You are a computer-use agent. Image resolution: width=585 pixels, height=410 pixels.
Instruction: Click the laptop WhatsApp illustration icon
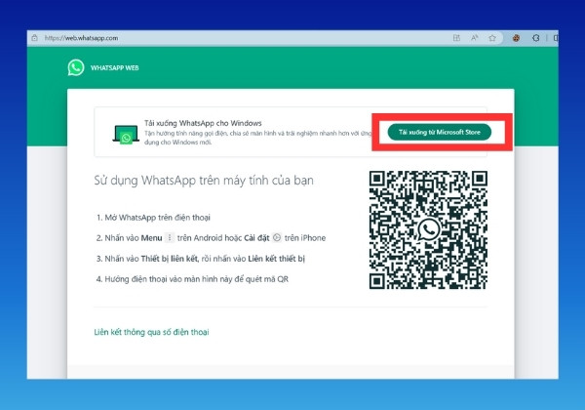click(x=126, y=135)
